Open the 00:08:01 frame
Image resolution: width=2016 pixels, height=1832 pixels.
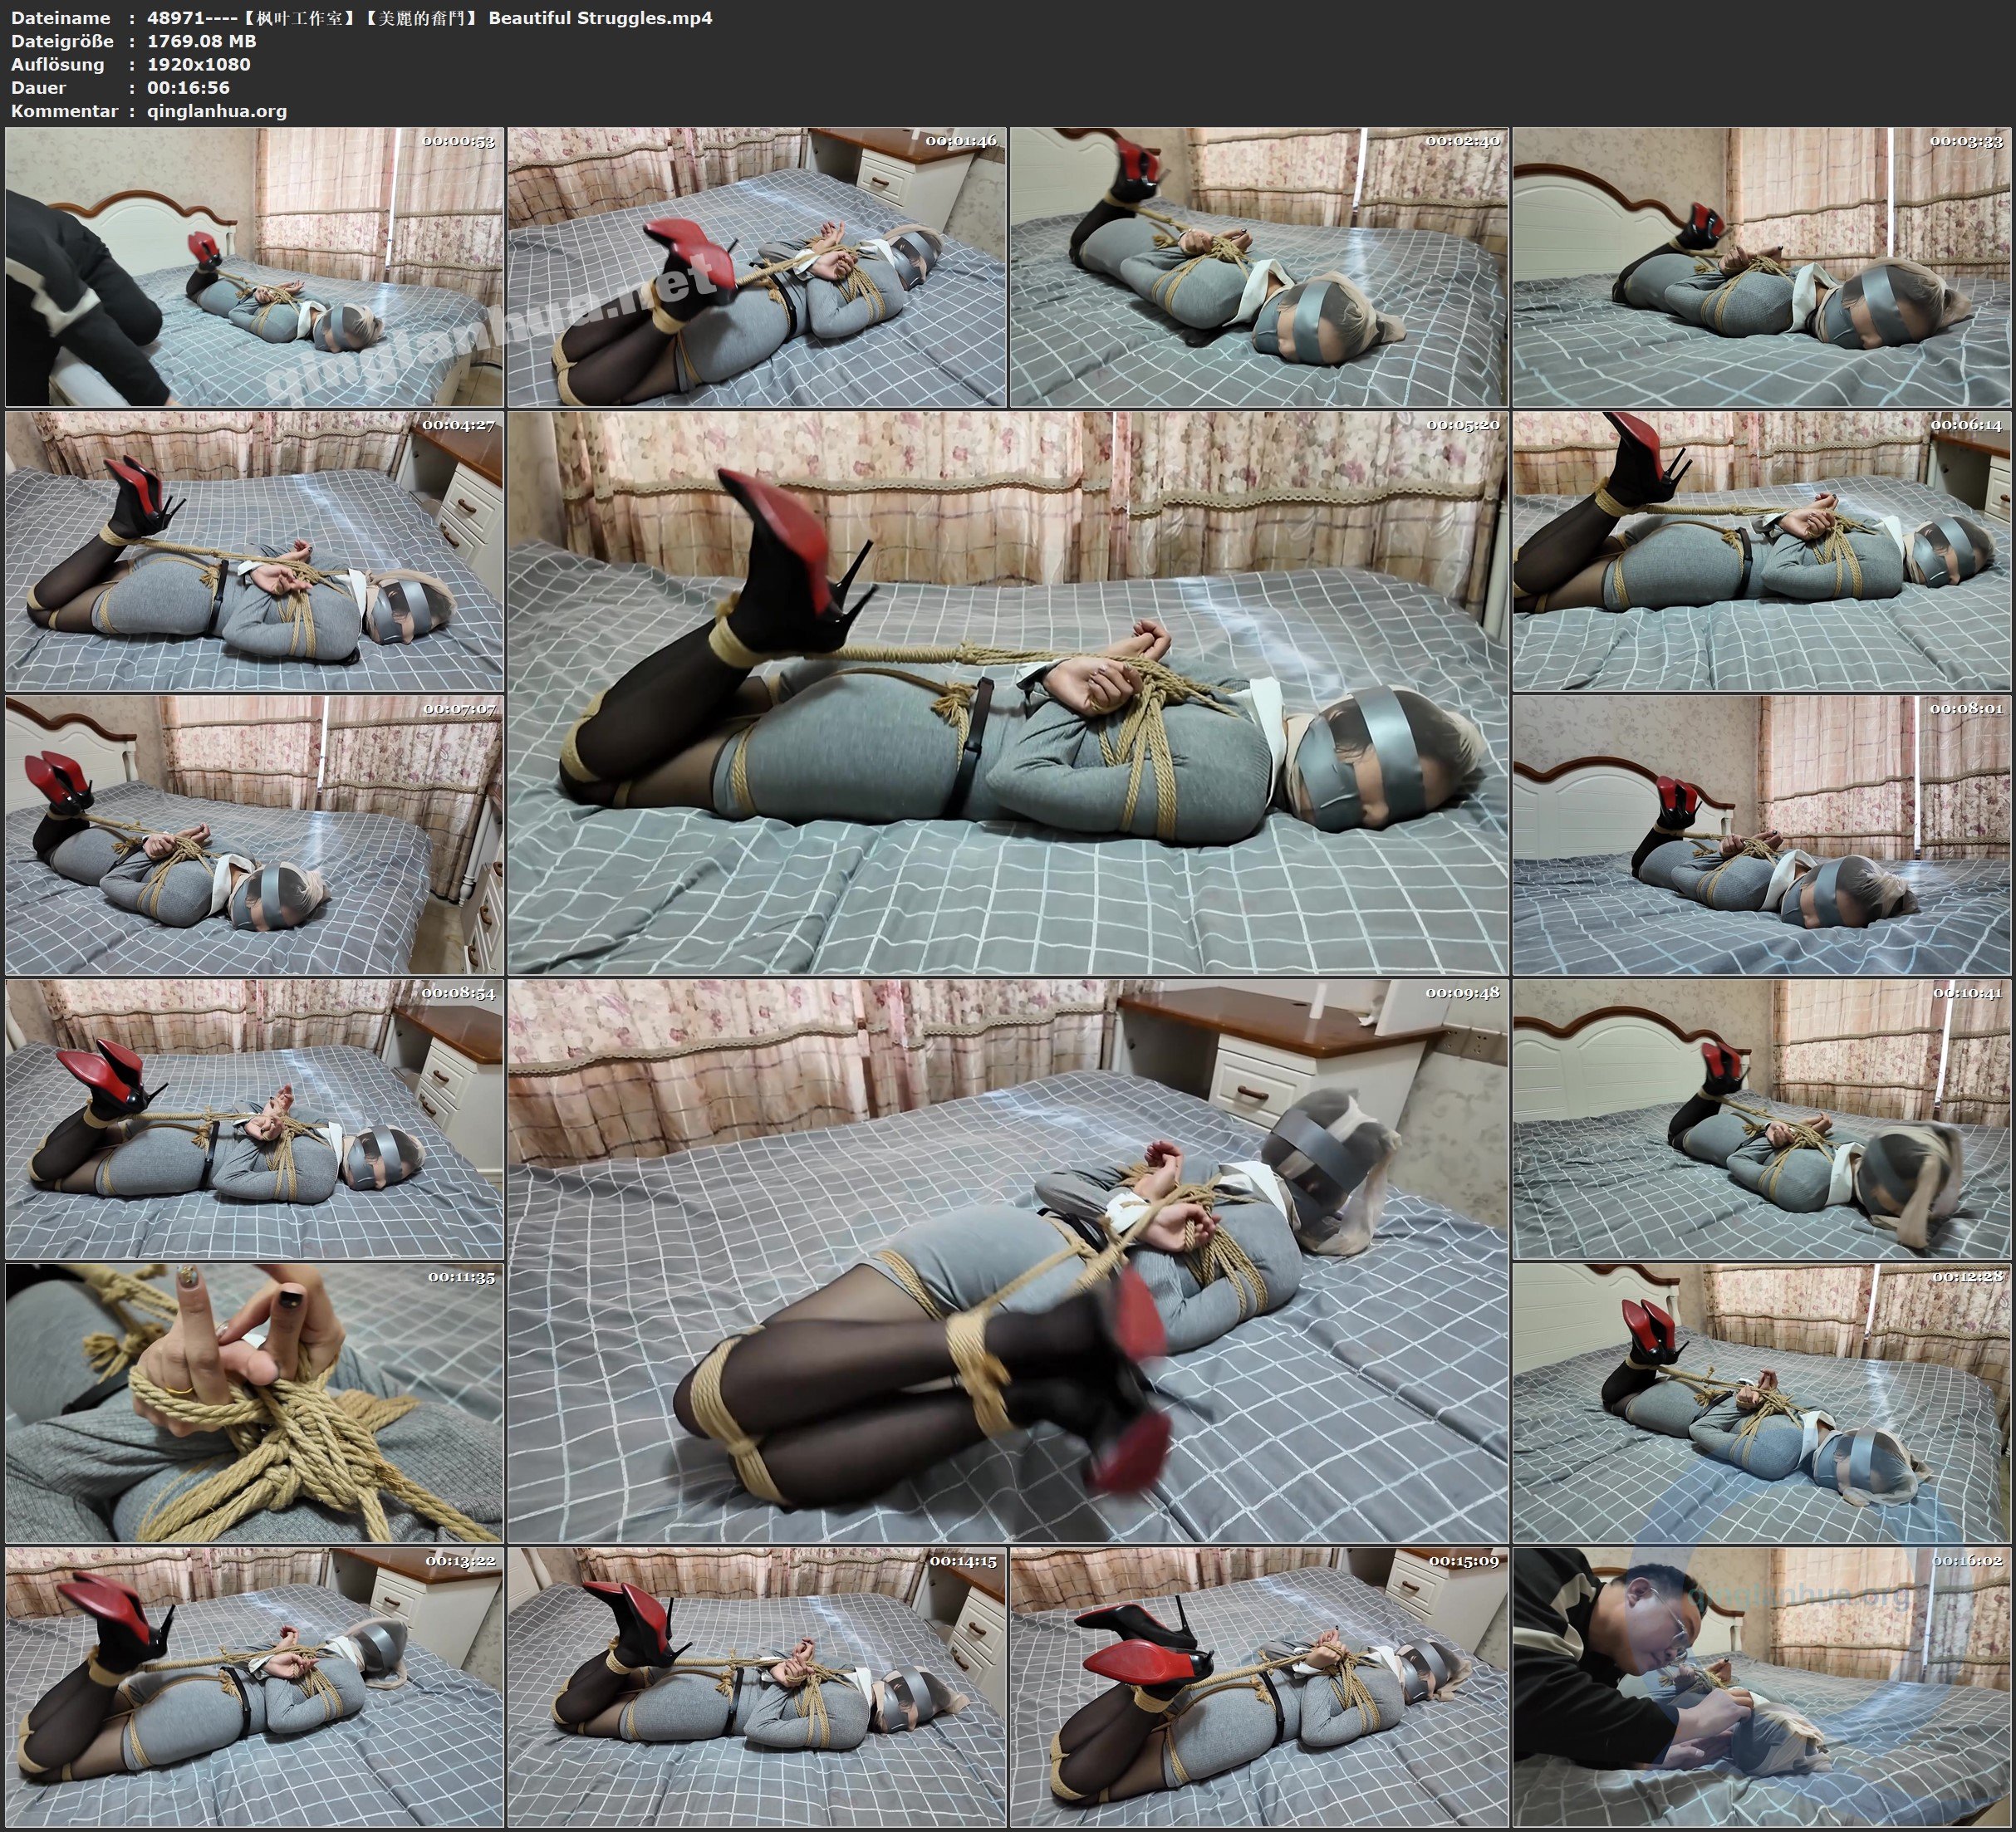click(1762, 835)
